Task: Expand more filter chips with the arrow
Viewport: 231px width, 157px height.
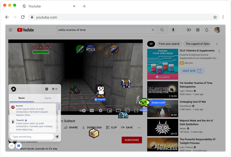Action: [217, 44]
